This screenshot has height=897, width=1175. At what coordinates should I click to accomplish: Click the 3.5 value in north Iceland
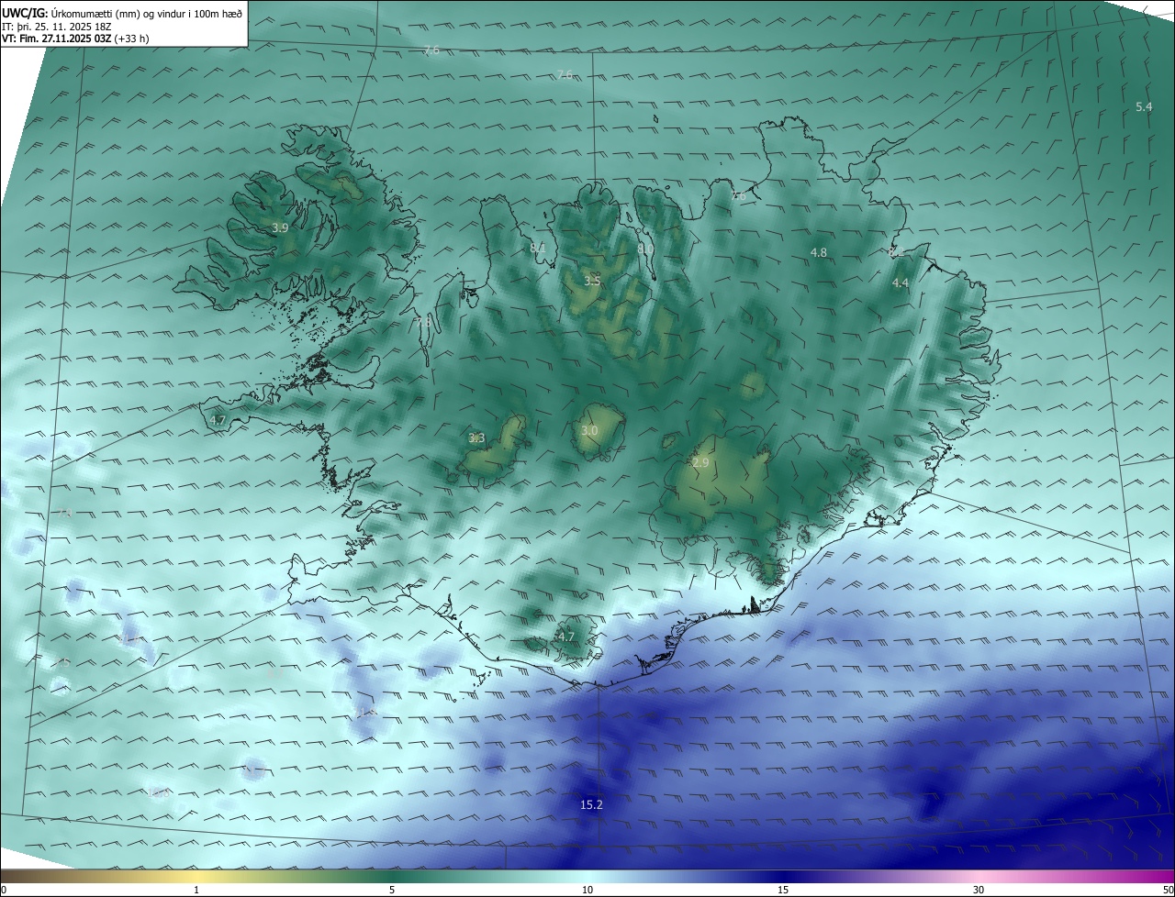[592, 281]
